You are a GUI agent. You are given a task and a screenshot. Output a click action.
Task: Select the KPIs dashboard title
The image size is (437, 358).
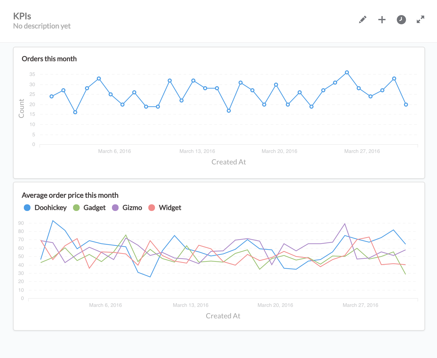pyautogui.click(x=22, y=16)
